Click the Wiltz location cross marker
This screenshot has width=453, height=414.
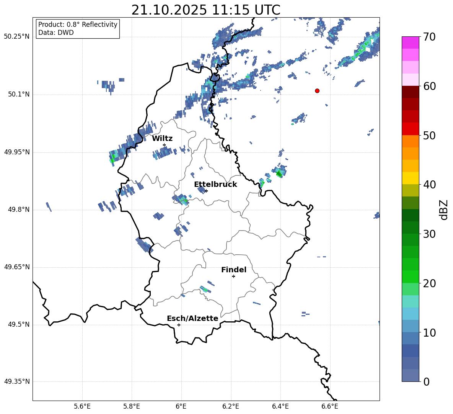coord(165,145)
